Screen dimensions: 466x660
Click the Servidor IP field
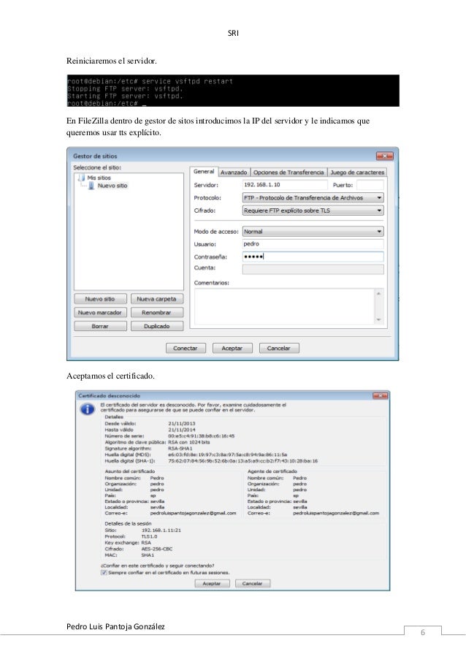point(285,185)
